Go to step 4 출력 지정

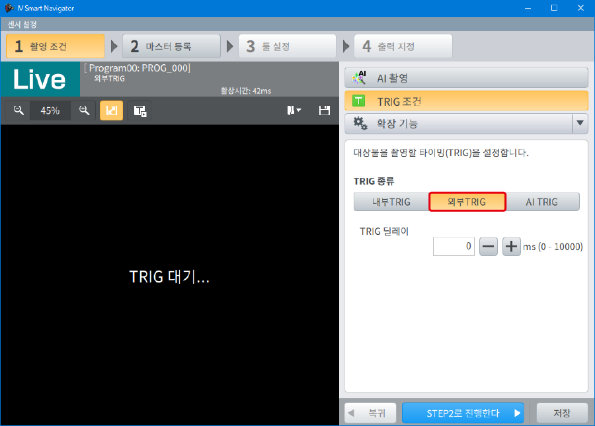click(x=403, y=46)
